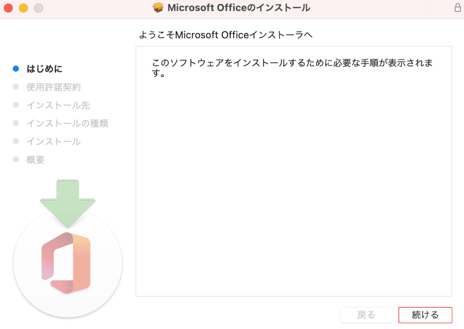Select the 概要 step
This screenshot has height=329, width=464.
[35, 159]
